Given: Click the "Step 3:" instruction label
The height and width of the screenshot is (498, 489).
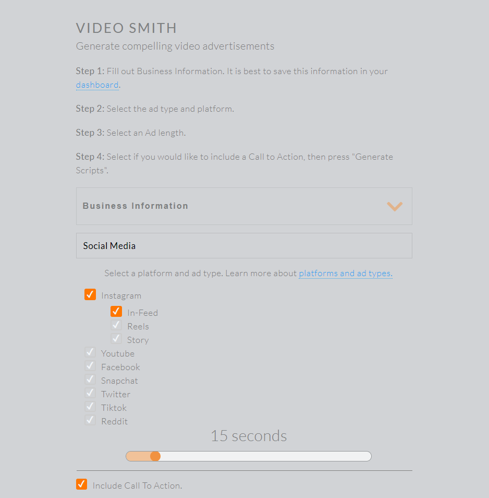Looking at the screenshot, I should pyautogui.click(x=90, y=133).
